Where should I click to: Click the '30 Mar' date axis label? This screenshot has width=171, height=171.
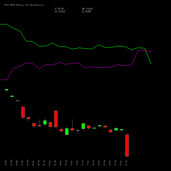pyautogui.click(x=28, y=163)
